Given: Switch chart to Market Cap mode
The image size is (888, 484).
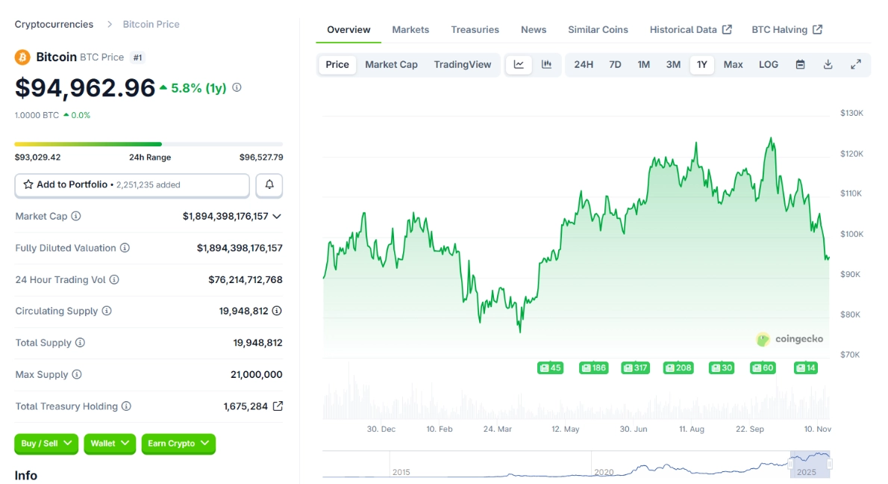Looking at the screenshot, I should point(391,64).
